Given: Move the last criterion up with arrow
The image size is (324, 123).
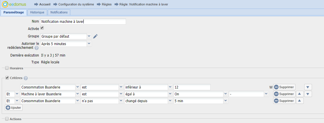Looking at the screenshot, I should tap(300, 101).
